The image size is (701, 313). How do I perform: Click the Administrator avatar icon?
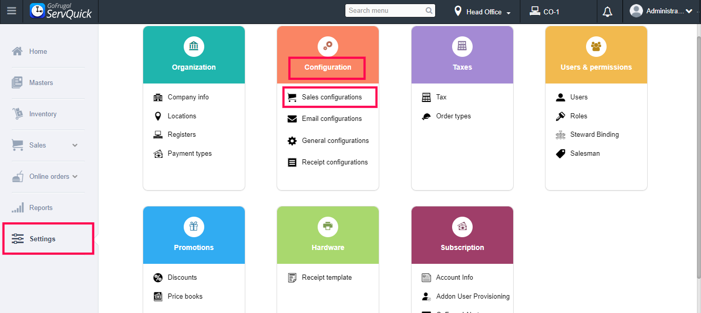pyautogui.click(x=636, y=11)
